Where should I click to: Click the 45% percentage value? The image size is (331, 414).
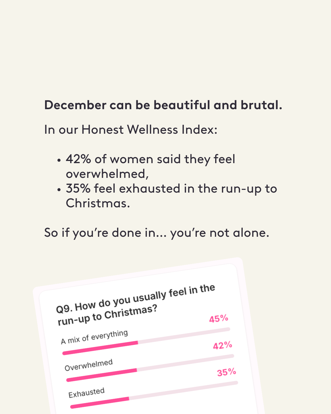coord(219,319)
